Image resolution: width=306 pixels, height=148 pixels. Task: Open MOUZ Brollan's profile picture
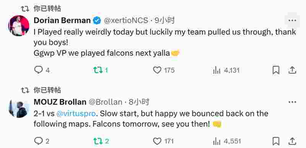[x=19, y=108]
